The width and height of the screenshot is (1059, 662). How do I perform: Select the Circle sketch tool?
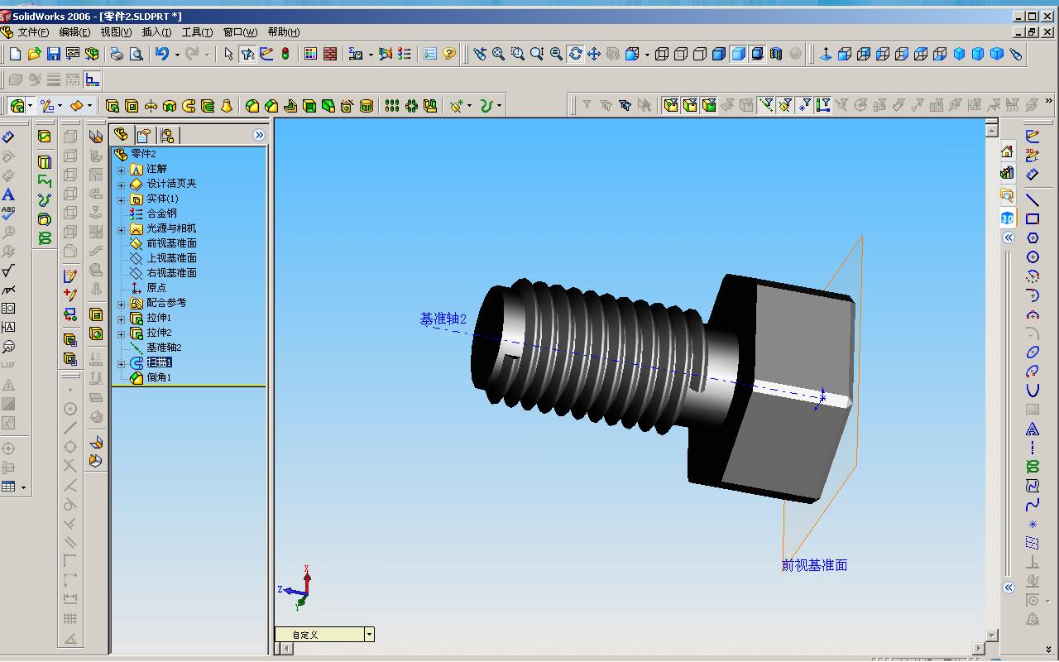[x=1033, y=257]
